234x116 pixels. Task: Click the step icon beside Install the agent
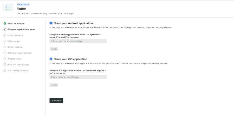(x=5, y=35)
